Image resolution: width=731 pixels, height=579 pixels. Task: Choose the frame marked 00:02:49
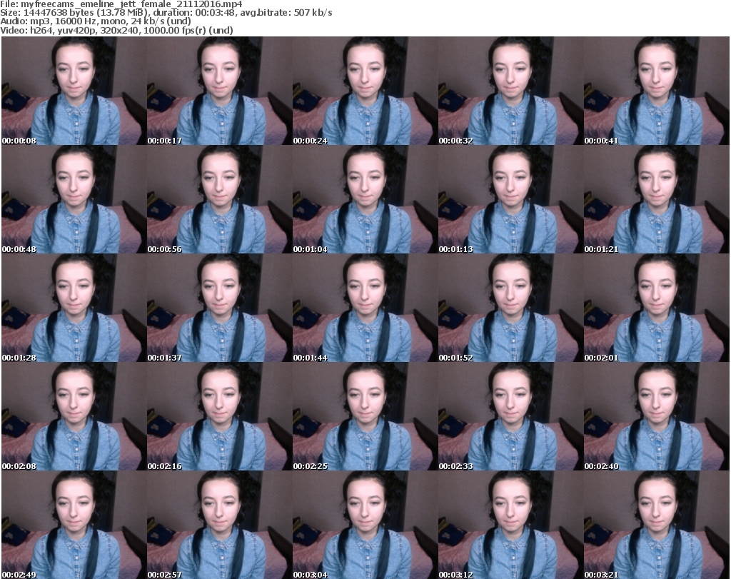[x=74, y=525]
